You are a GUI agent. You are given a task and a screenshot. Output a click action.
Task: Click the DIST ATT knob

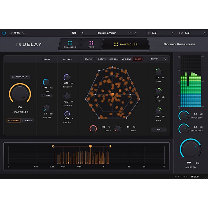(46, 109)
